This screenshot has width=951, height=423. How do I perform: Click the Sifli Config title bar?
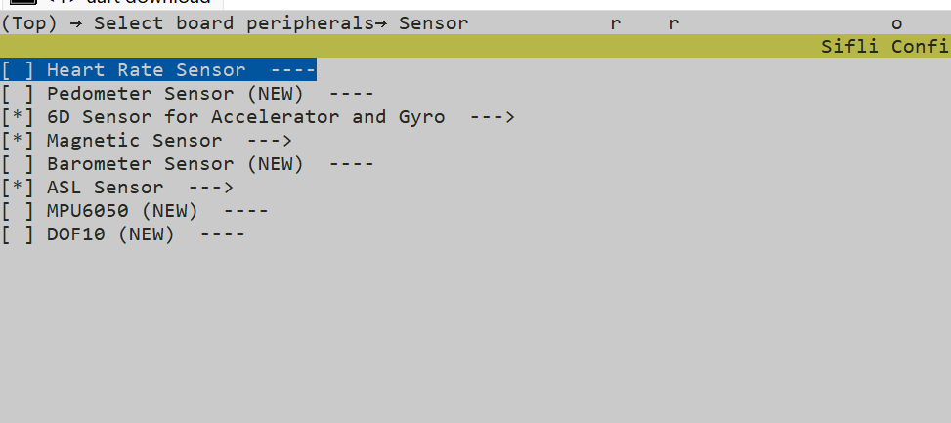coord(886,47)
